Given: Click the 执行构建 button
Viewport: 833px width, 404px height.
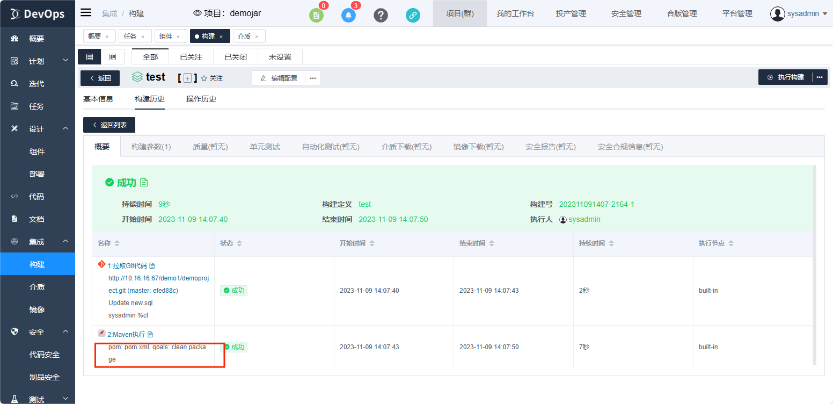Looking at the screenshot, I should coord(785,77).
